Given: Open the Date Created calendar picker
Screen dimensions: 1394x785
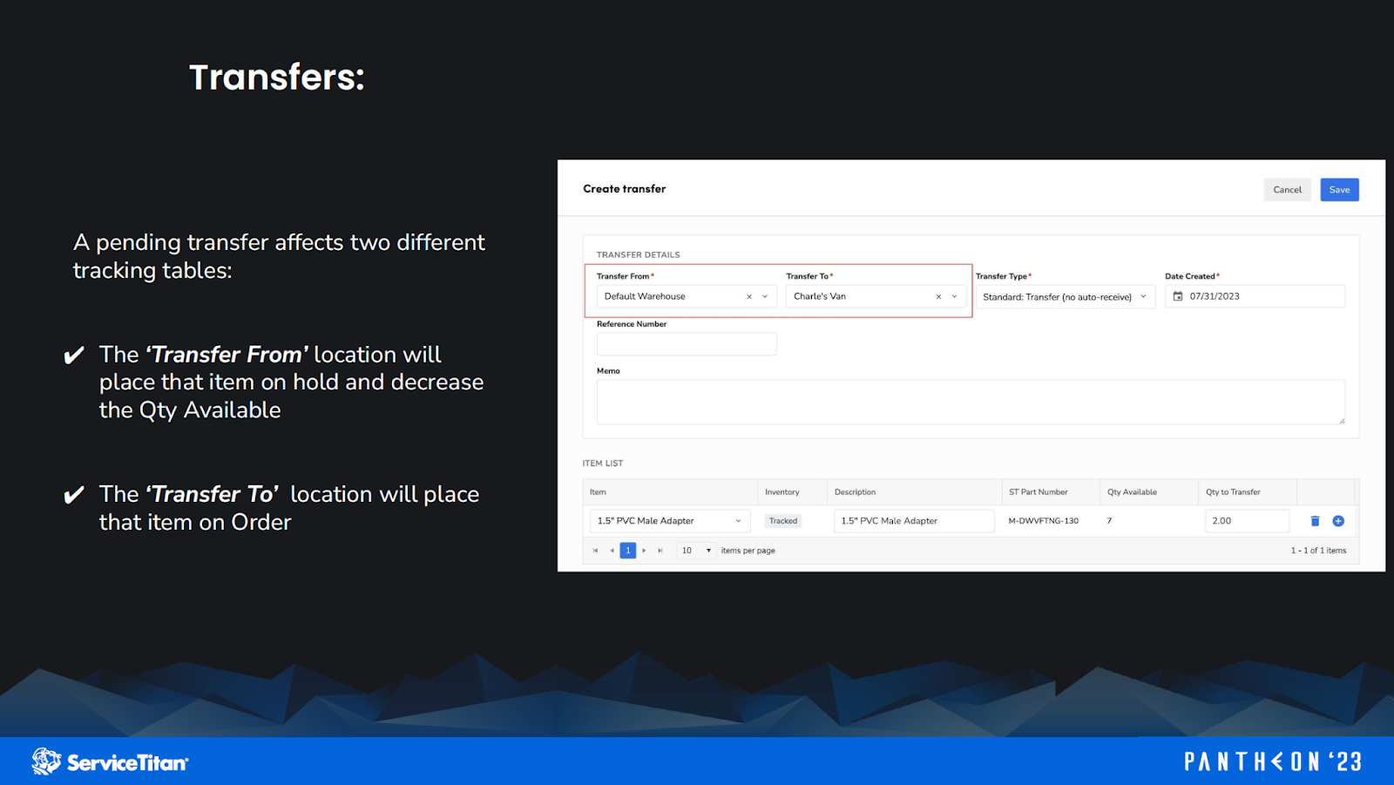Looking at the screenshot, I should tap(1178, 296).
